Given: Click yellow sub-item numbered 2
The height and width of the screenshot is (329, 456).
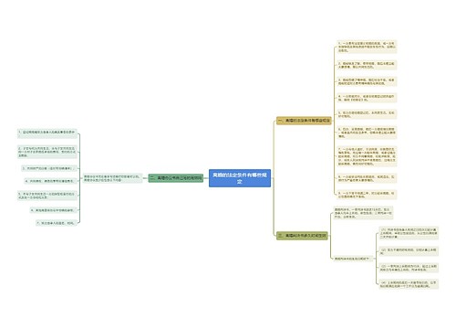Looking at the screenshot, I should coord(367,65).
